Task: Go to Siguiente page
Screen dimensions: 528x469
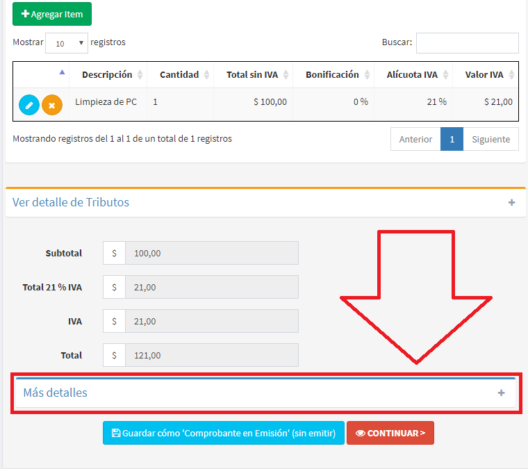Action: coord(490,139)
